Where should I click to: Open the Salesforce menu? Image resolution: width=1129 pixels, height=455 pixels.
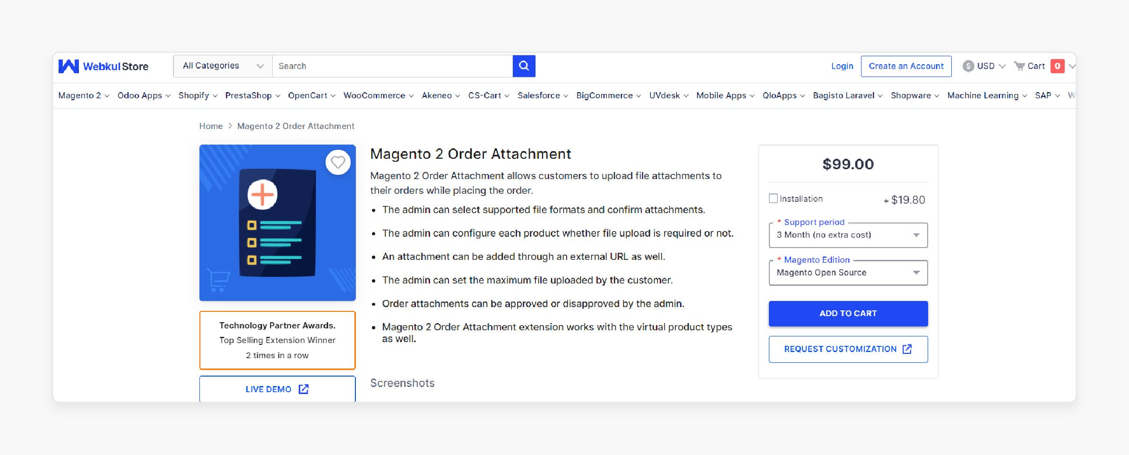tap(543, 95)
